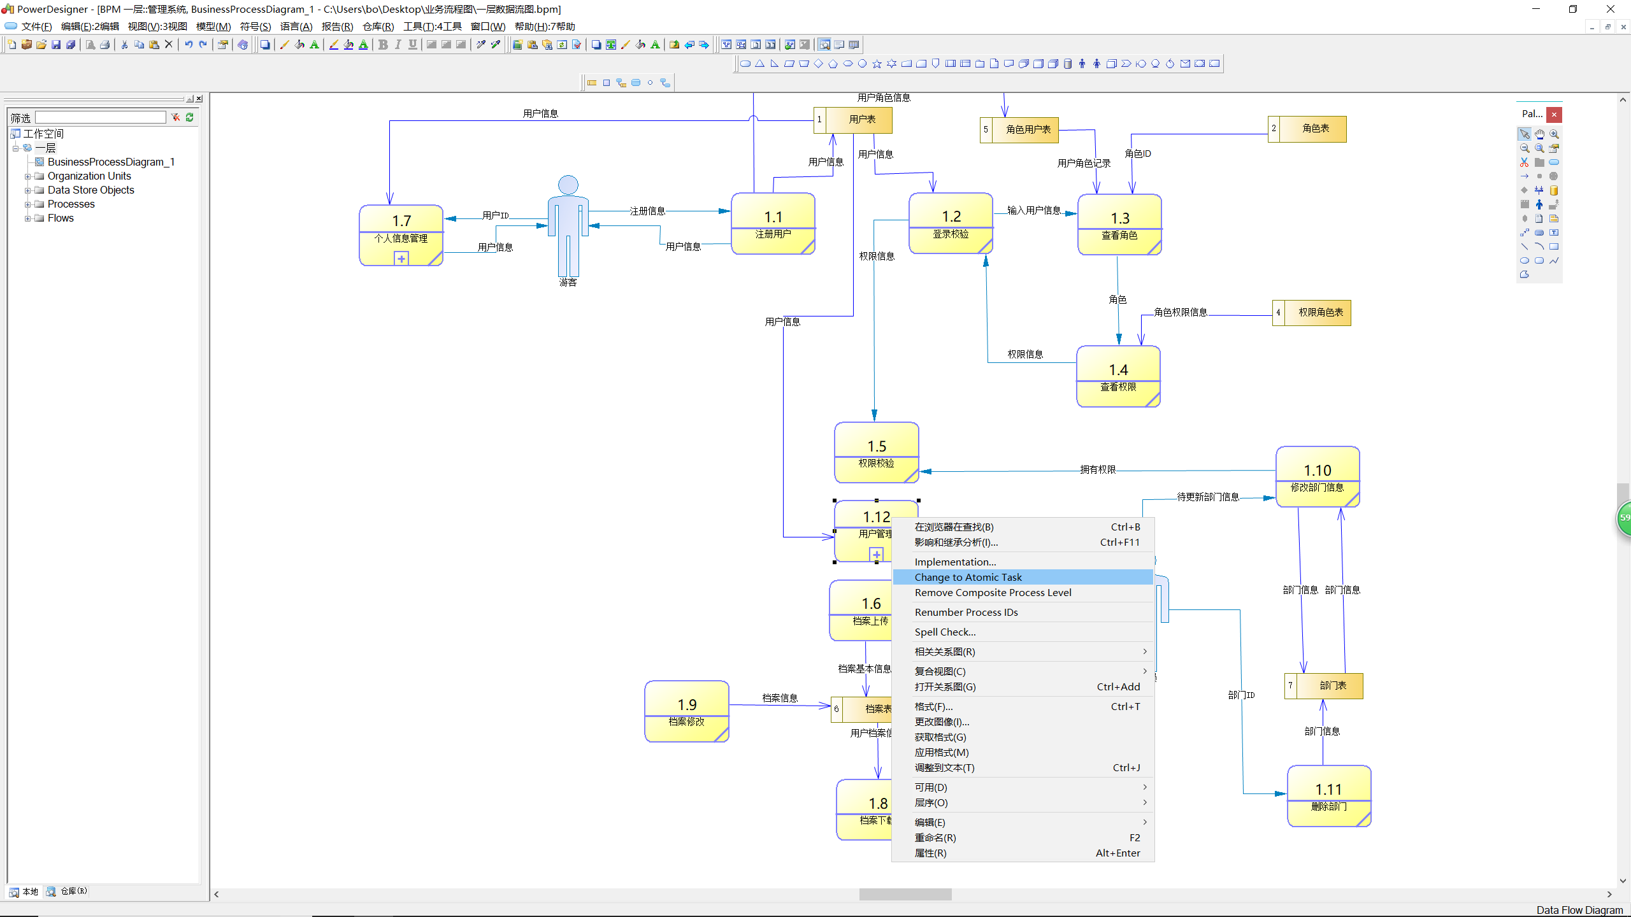Expand the Processes folder in tree
Image resolution: width=1631 pixels, height=917 pixels.
coord(27,204)
